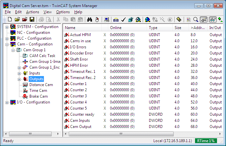Click the Open from target red folder icon
The height and width of the screenshot is (146, 226).
point(25,19)
